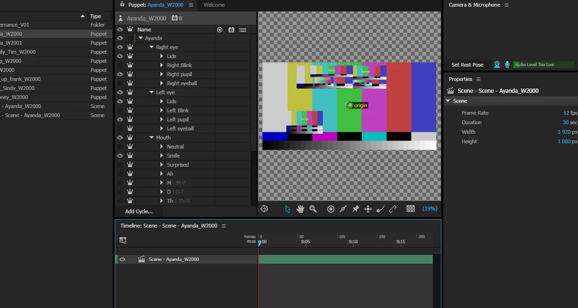Hide the Smile layer
The width and height of the screenshot is (578, 308).
click(x=120, y=156)
